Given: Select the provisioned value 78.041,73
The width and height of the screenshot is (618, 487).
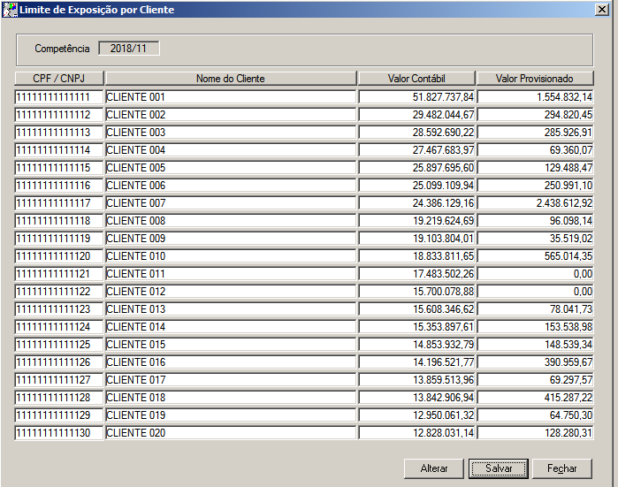Looking at the screenshot, I should (535, 309).
